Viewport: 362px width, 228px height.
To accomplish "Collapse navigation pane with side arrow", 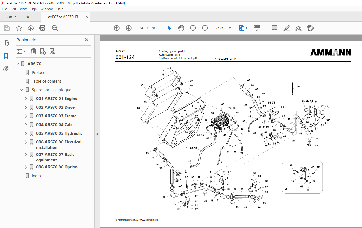I will pyautogui.click(x=97, y=134).
